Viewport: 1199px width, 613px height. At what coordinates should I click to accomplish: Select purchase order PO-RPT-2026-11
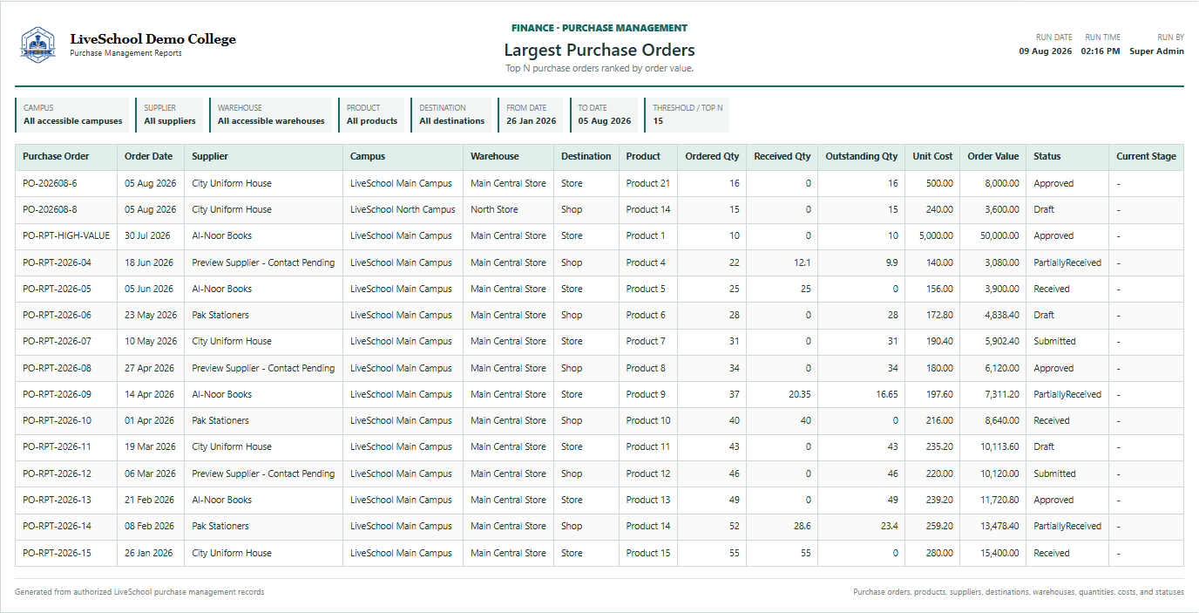coord(57,446)
